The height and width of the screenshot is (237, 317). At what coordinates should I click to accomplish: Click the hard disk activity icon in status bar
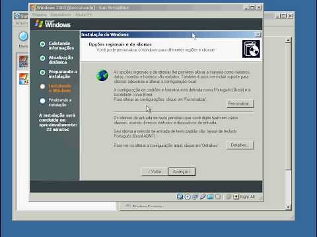point(180,197)
